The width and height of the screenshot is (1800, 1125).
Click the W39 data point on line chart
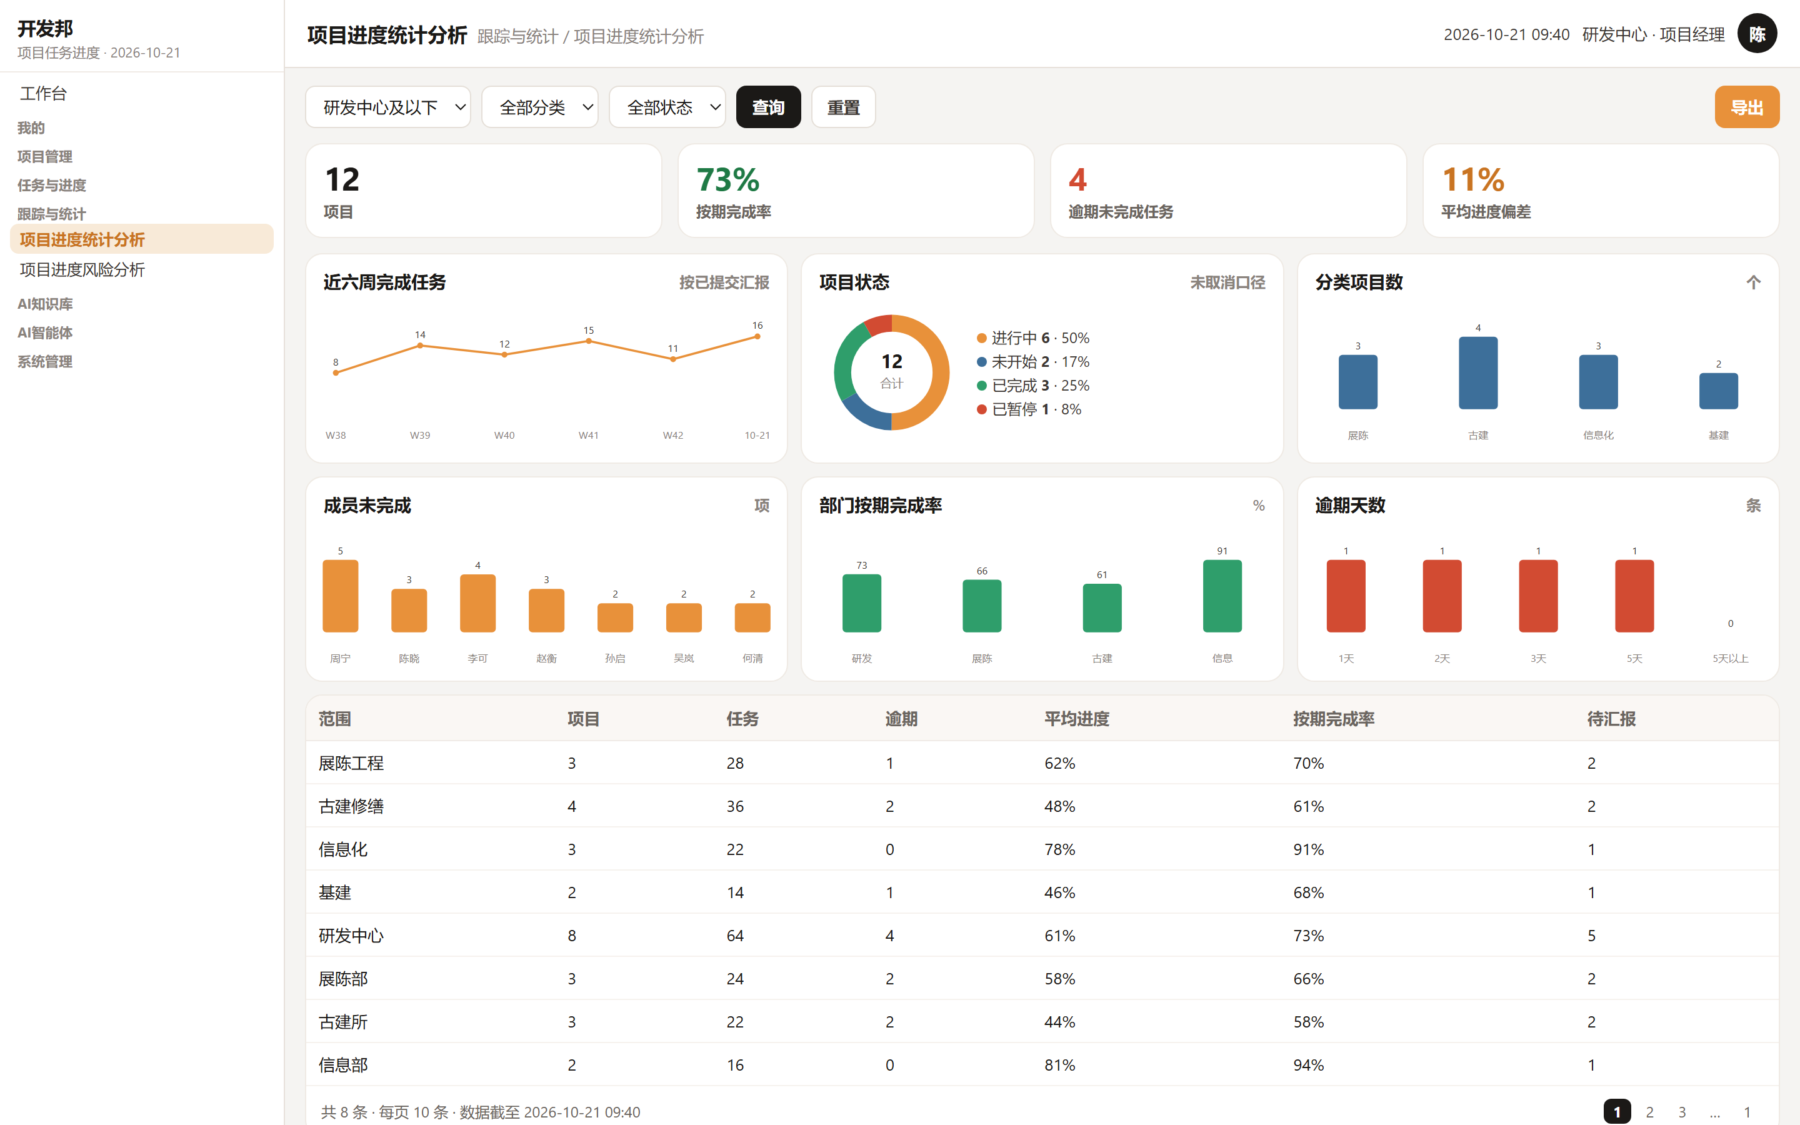tap(420, 345)
